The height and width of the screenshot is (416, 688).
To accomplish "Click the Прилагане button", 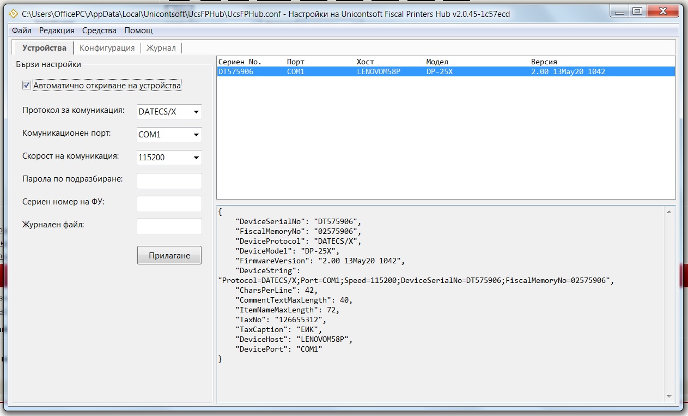I will [169, 256].
